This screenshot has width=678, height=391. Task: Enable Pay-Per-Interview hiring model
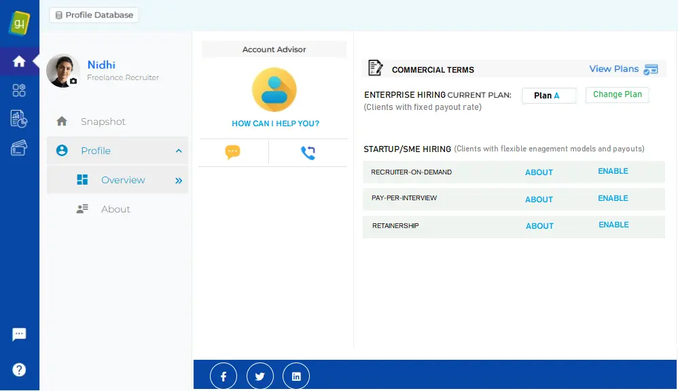coord(613,198)
